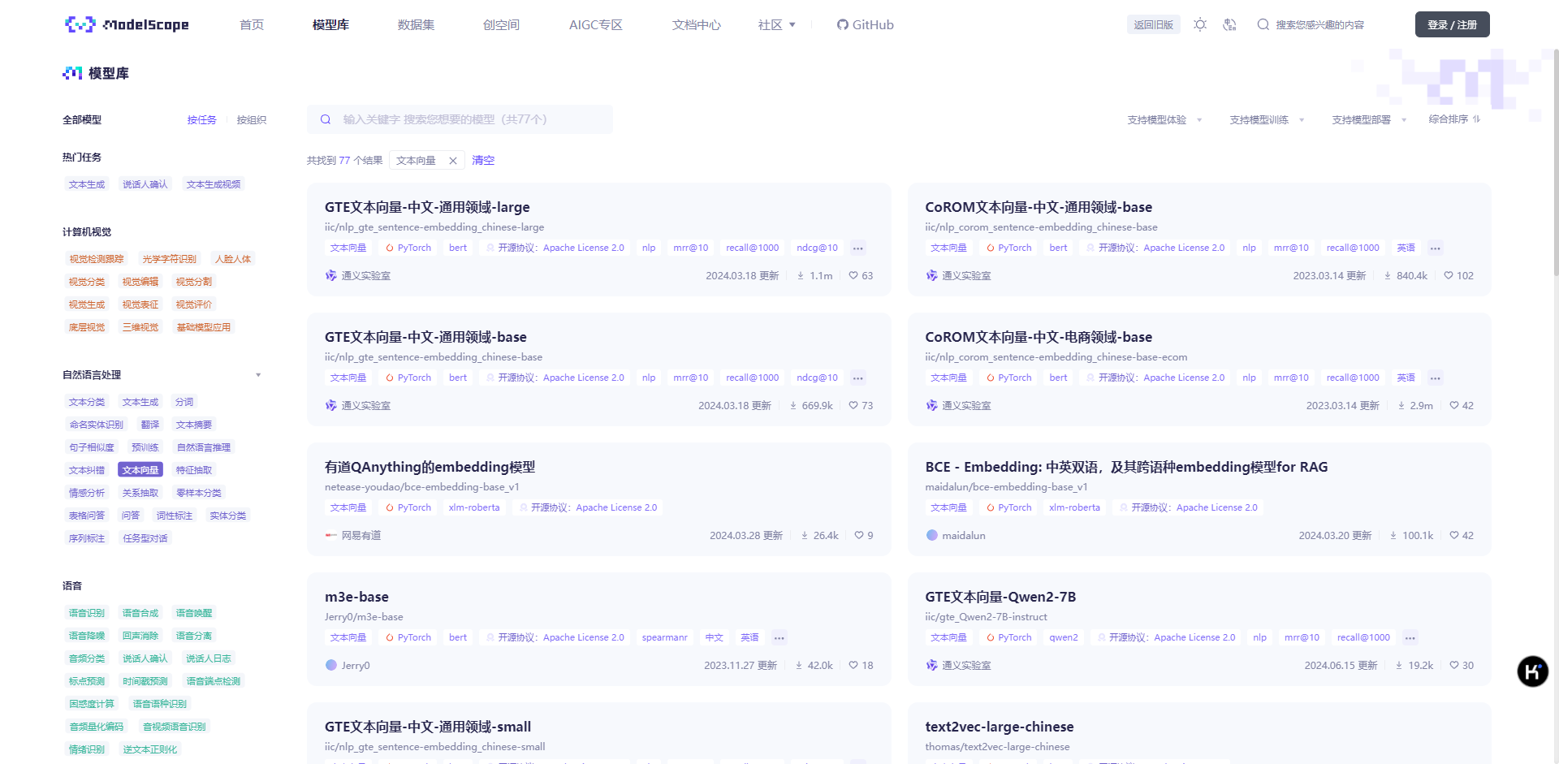Click the magnifier icon in model search box
This screenshot has height=764, width=1559.
[x=326, y=119]
